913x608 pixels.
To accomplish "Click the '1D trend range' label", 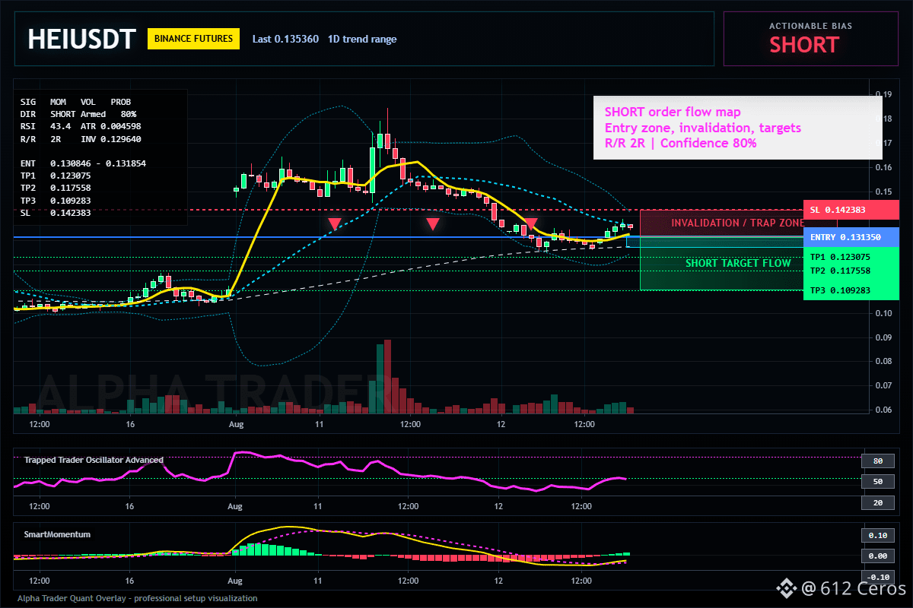I will [x=362, y=39].
